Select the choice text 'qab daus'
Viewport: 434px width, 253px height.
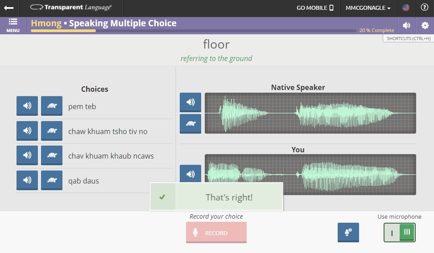tap(83, 181)
